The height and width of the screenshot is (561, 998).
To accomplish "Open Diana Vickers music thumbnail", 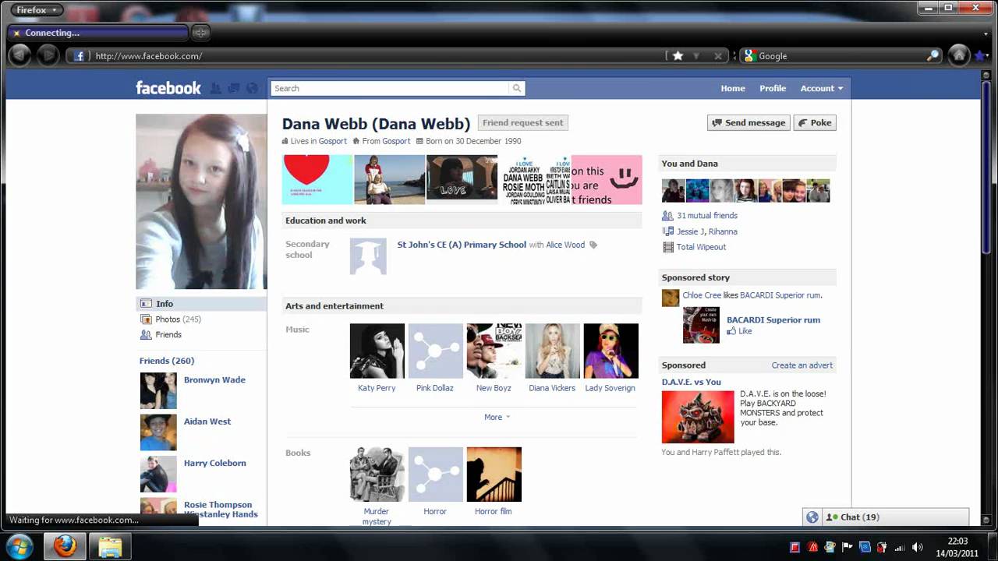I will coord(552,351).
